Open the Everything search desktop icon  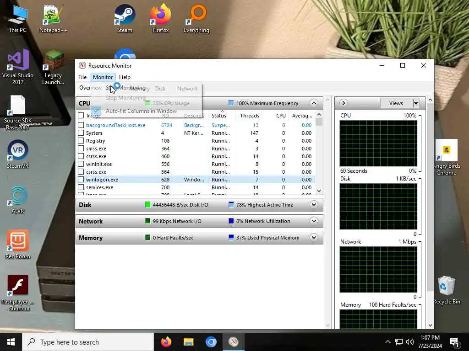pos(196,18)
